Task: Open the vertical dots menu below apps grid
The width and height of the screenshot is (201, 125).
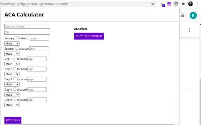Action: [189, 30]
